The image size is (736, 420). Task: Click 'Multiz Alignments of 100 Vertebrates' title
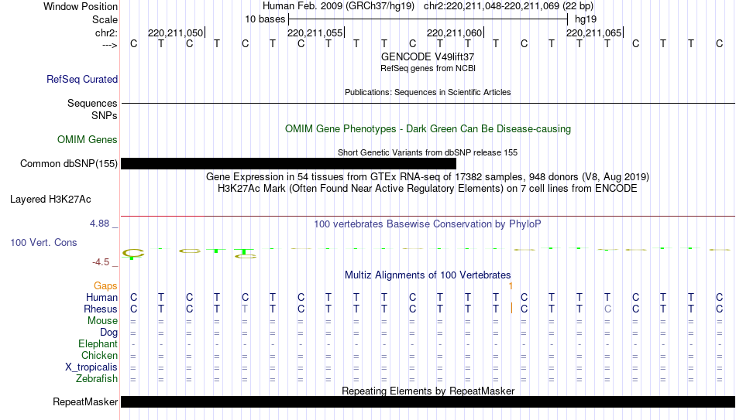(428, 275)
